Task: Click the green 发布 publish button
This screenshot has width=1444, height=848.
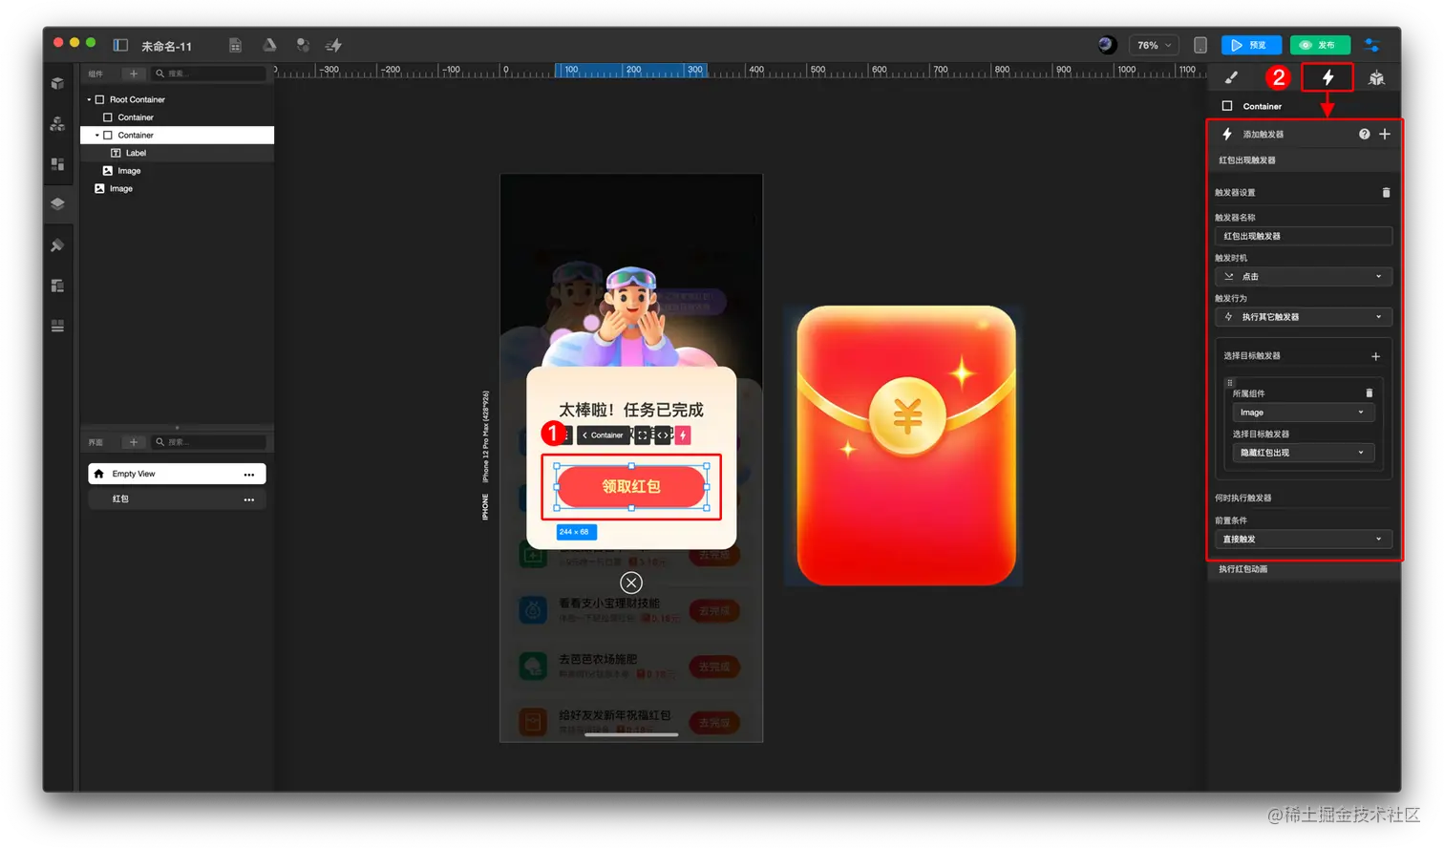Action: pos(1319,45)
